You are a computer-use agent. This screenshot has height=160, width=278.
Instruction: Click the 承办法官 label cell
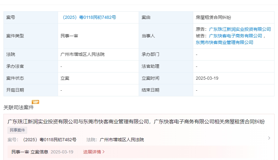[31, 66]
